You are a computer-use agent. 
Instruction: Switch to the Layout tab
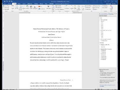24,4
